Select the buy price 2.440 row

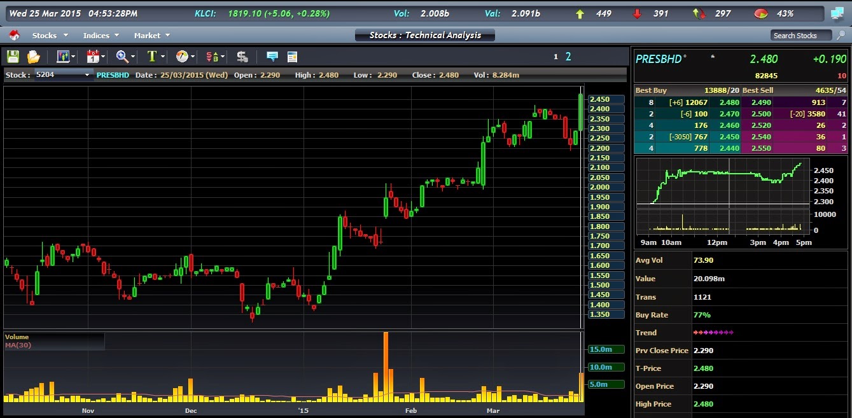click(687, 148)
